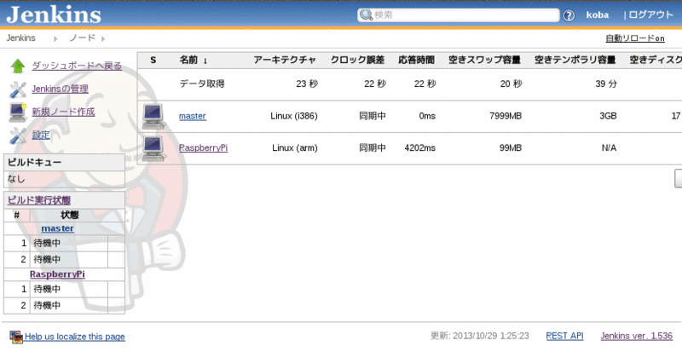
Task: Open the REST API link
Action: 564,336
